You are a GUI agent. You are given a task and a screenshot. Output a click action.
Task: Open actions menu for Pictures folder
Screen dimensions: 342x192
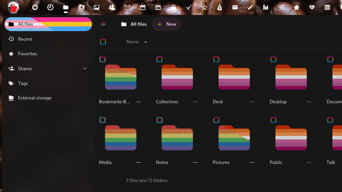click(x=252, y=162)
